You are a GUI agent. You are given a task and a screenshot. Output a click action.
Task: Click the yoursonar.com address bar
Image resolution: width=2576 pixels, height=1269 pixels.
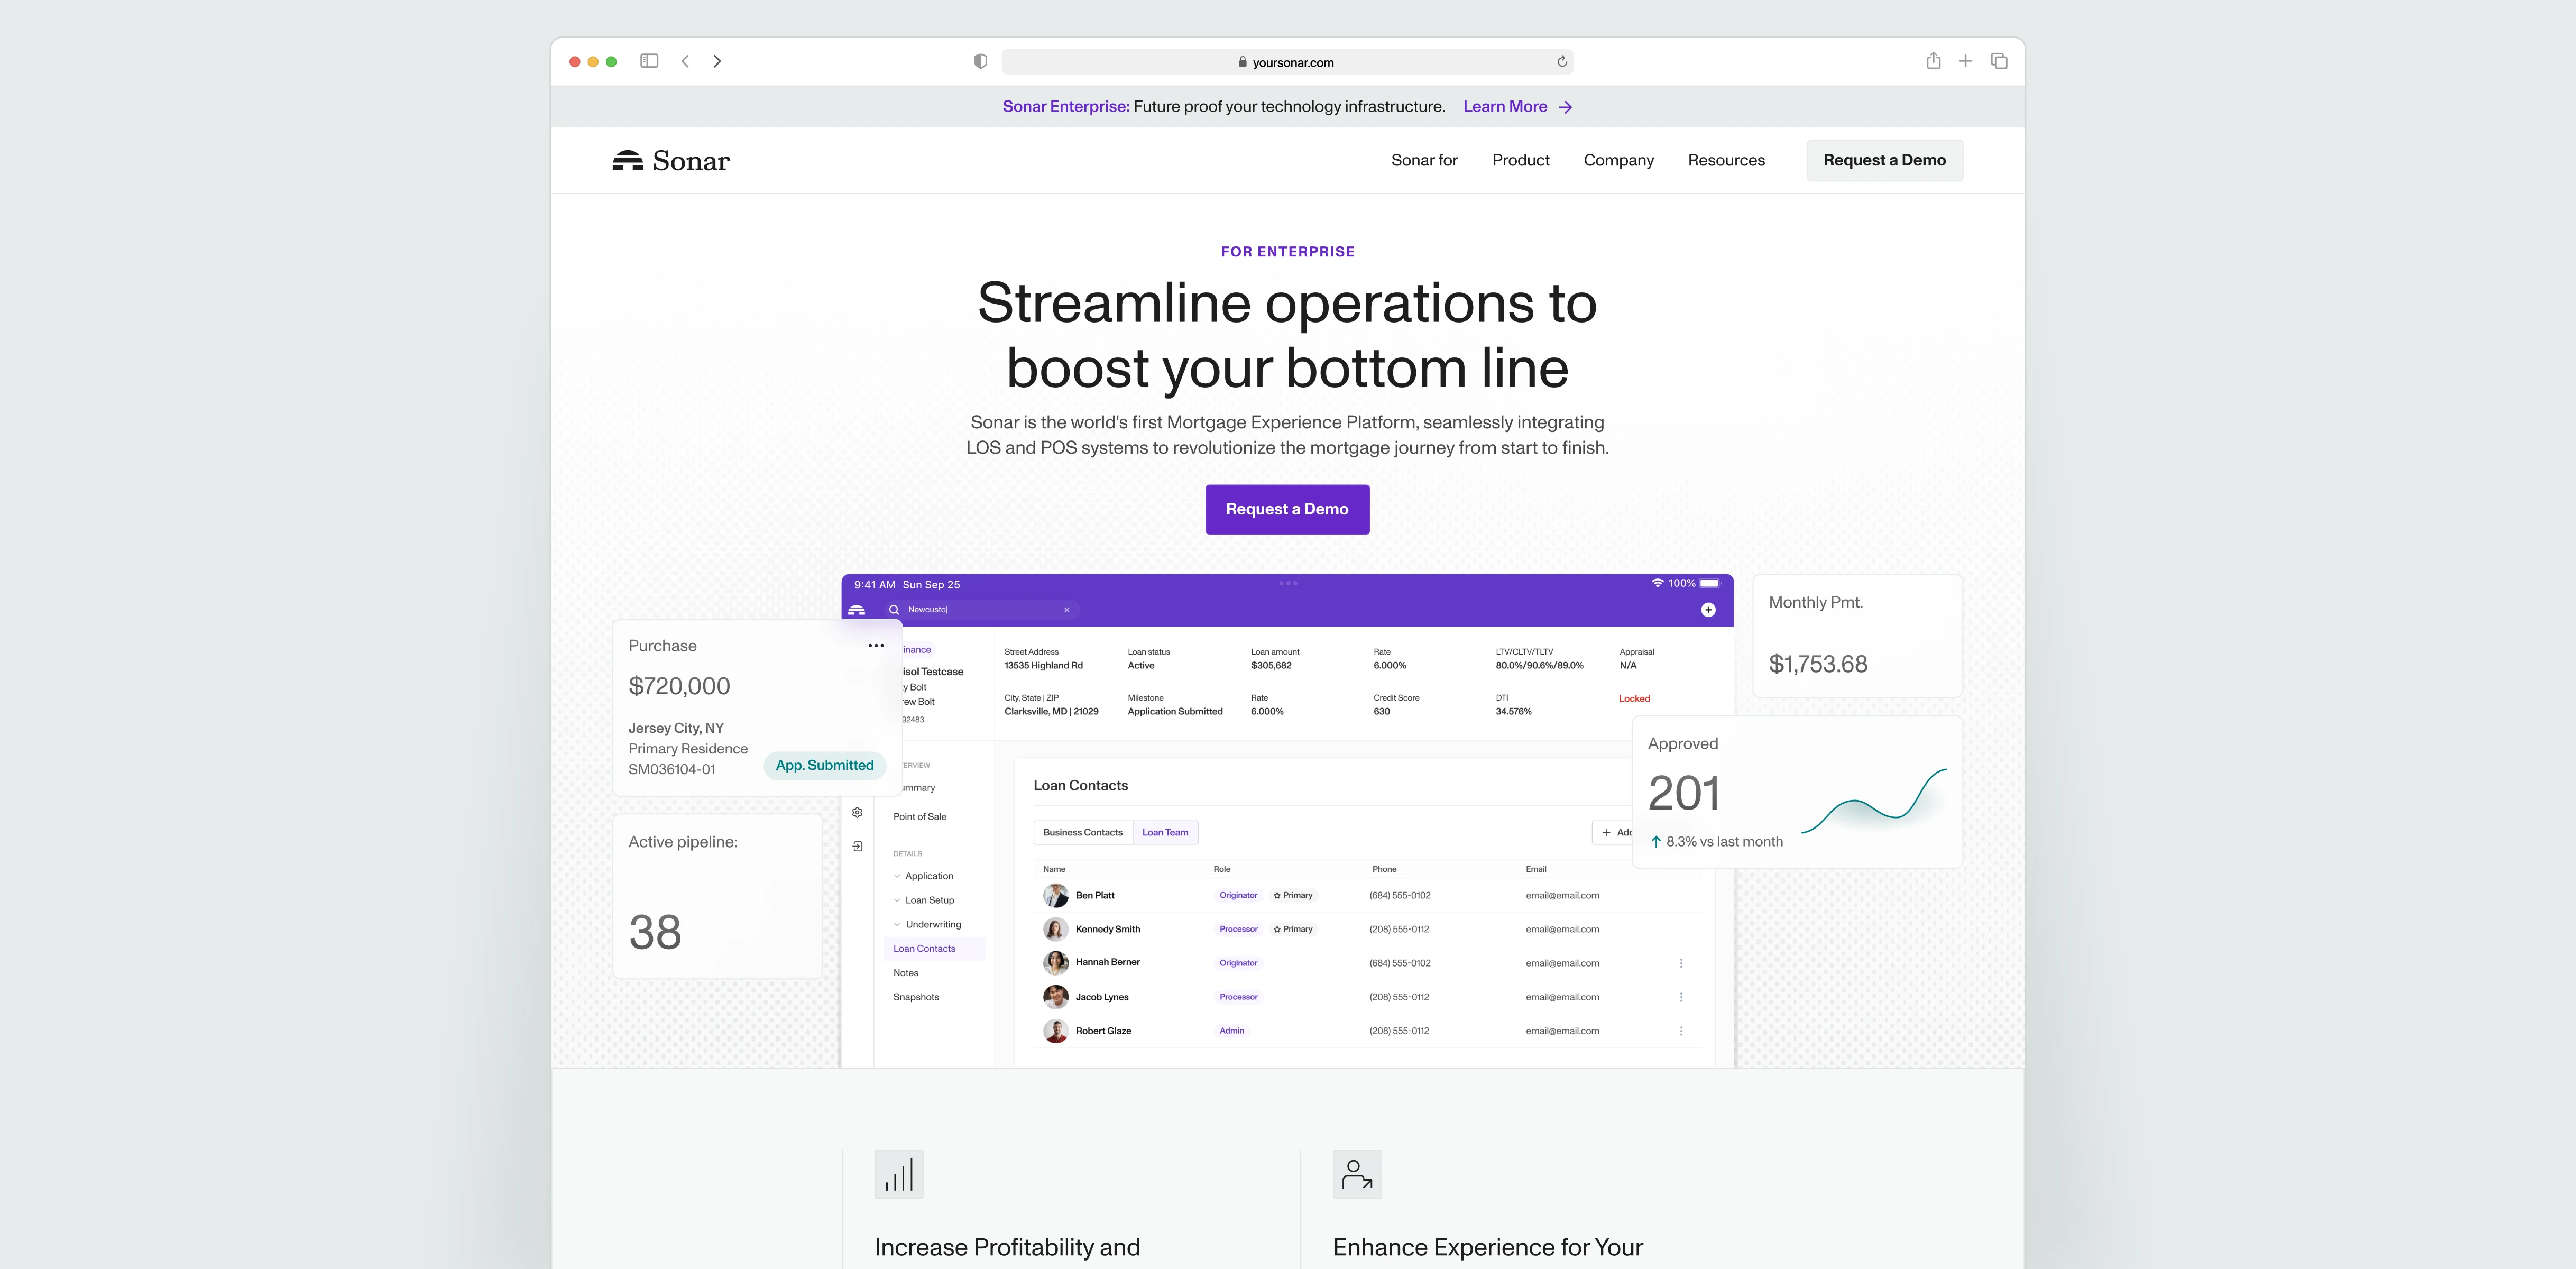(x=1287, y=62)
